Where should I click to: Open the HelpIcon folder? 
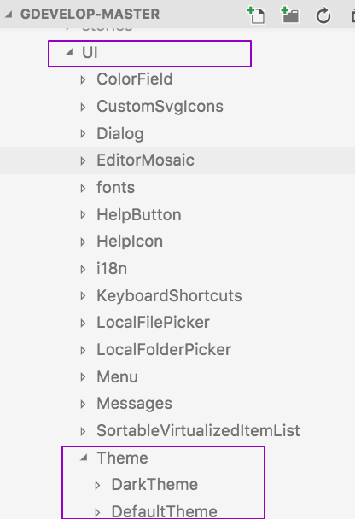point(130,242)
